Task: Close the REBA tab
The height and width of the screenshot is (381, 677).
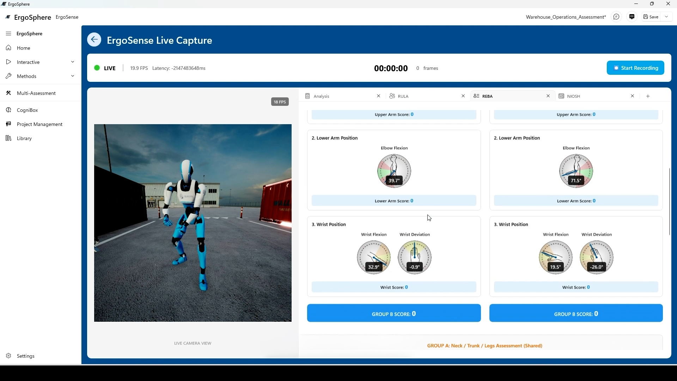Action: [548, 96]
